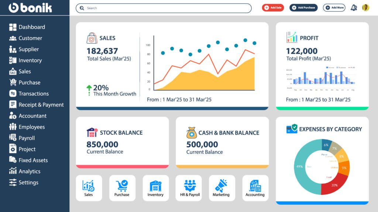Expand the Add More options button
Image resolution: width=378 pixels, height=212 pixels.
pyautogui.click(x=334, y=8)
